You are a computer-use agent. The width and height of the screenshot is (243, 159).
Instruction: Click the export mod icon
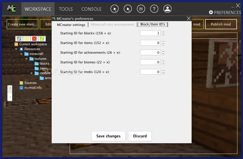point(141,9)
